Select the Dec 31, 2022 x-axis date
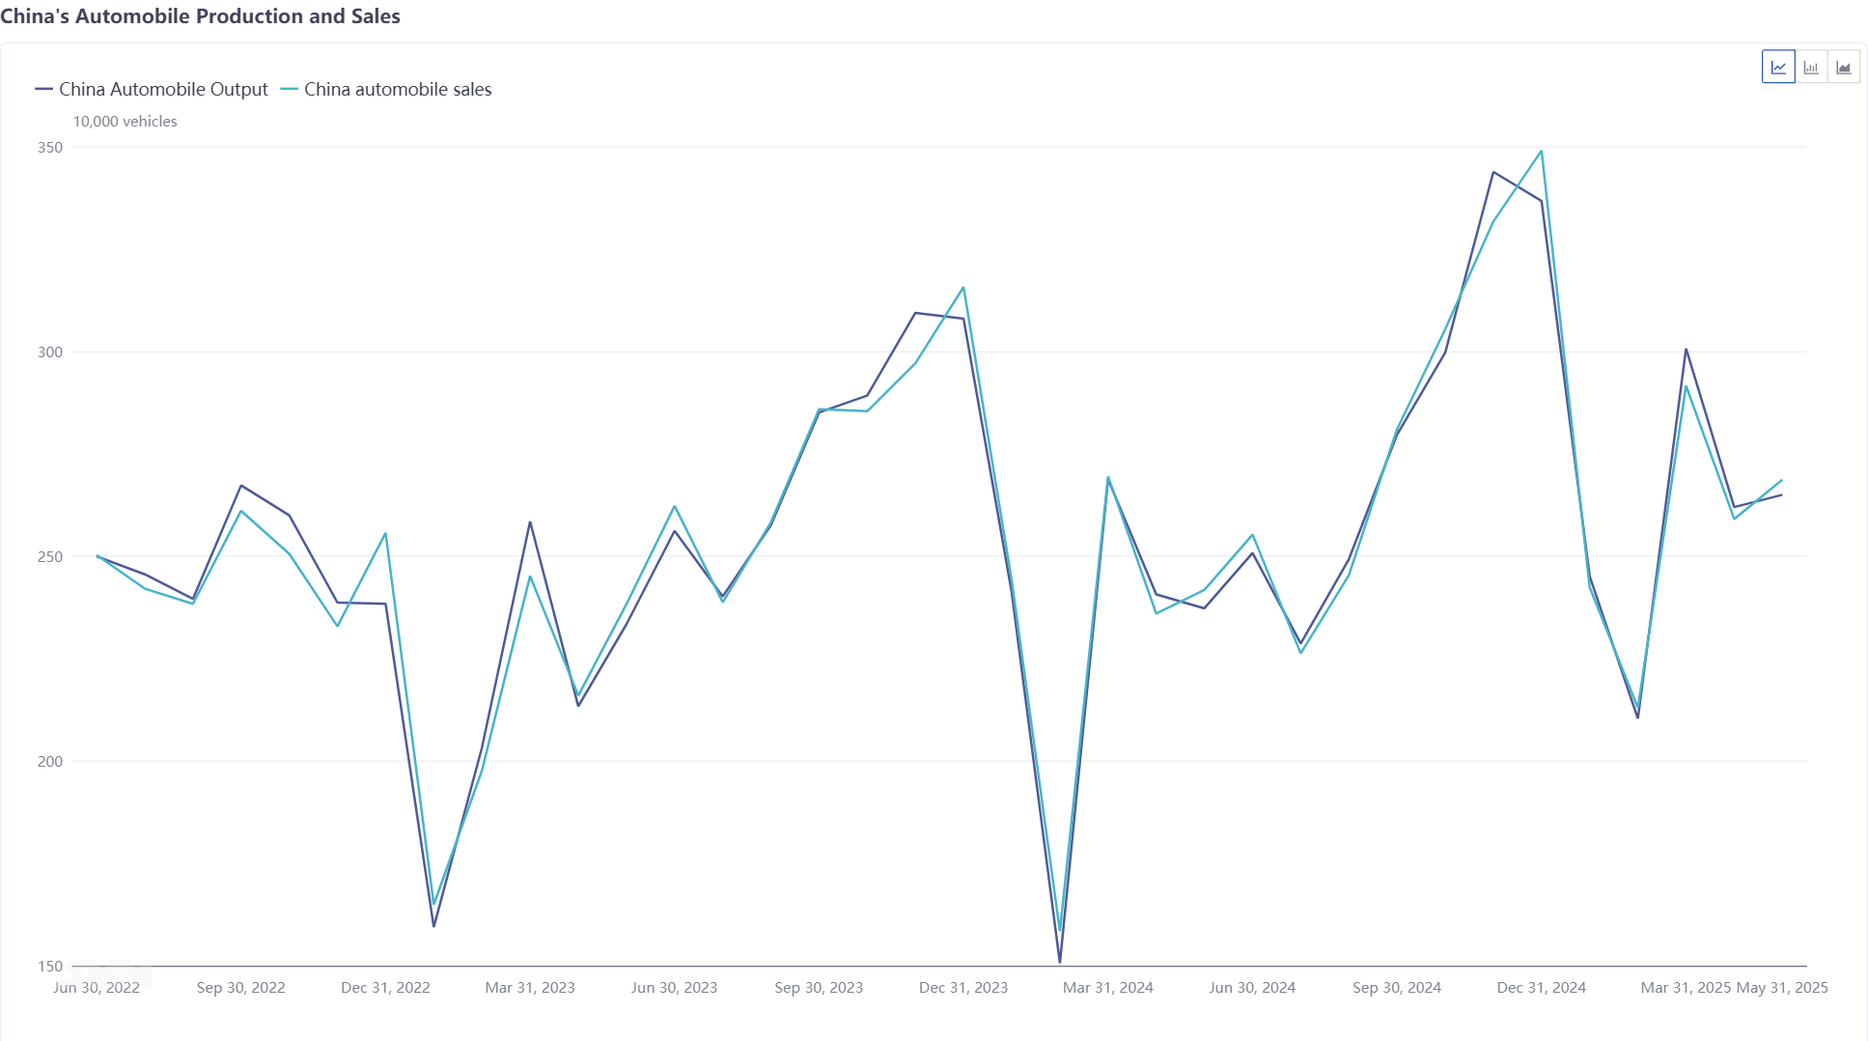The width and height of the screenshot is (1868, 1041). coord(385,988)
